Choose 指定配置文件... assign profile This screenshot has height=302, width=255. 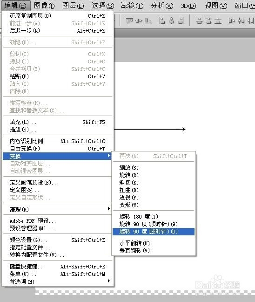tap(57, 247)
